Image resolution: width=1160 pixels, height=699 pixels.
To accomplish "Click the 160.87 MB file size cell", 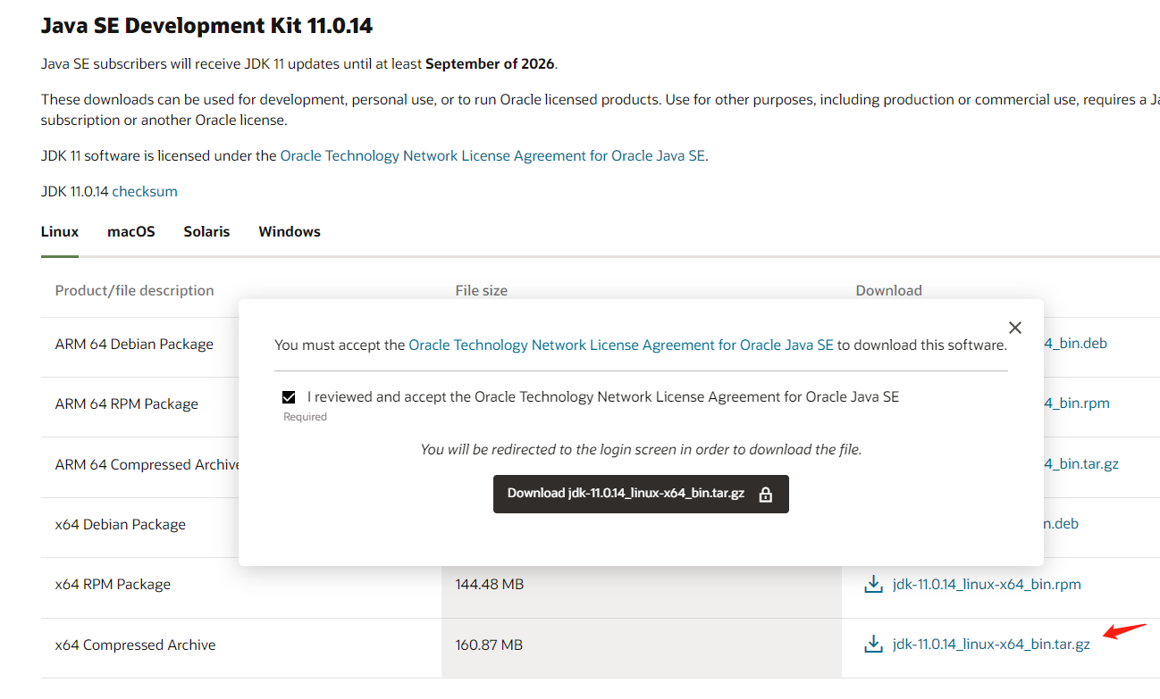I will [489, 645].
